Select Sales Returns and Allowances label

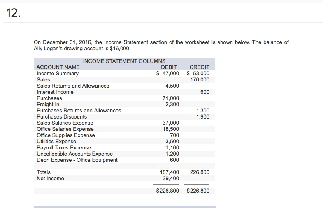[73, 86]
